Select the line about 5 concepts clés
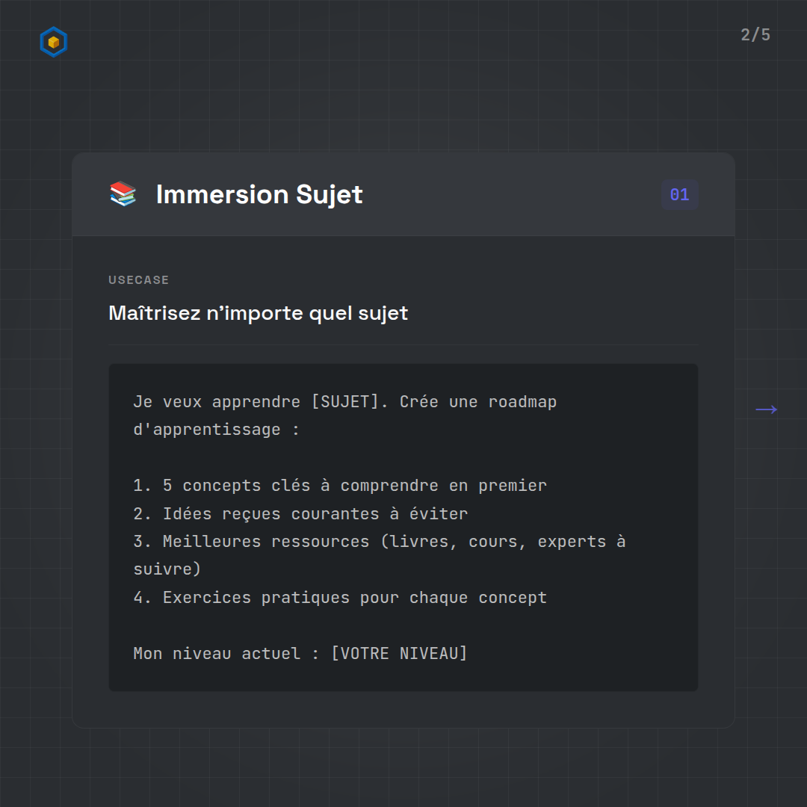The image size is (807, 807). coord(340,486)
